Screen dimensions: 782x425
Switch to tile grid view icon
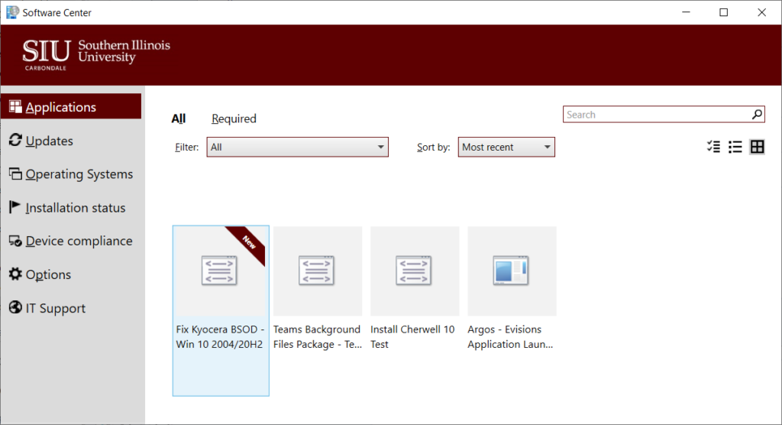(x=757, y=147)
